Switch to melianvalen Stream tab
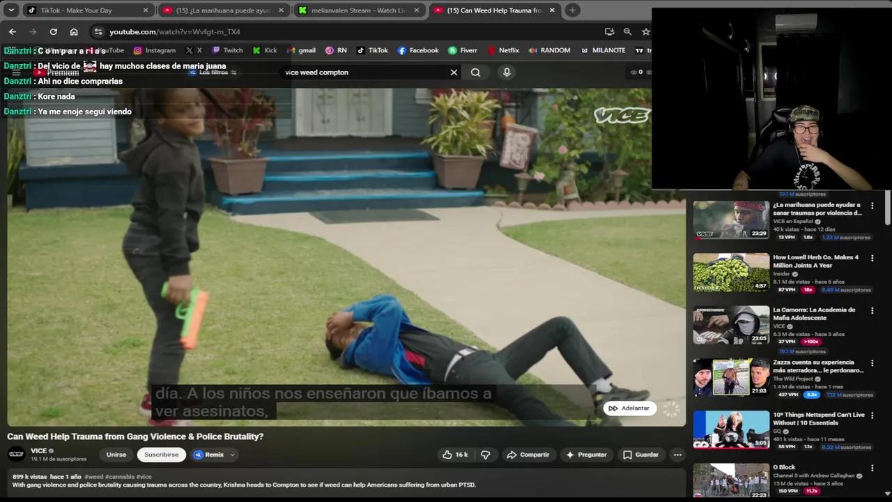The width and height of the screenshot is (892, 502). tap(358, 10)
